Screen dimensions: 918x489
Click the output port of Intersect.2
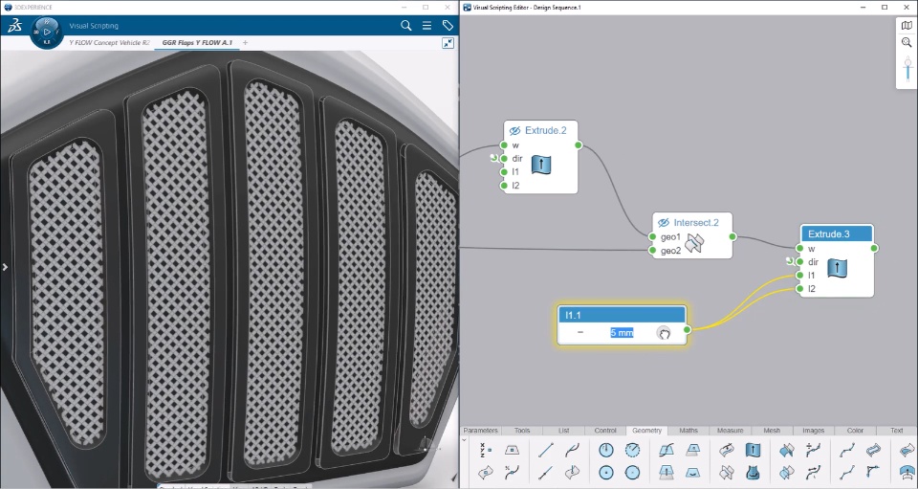coord(732,236)
